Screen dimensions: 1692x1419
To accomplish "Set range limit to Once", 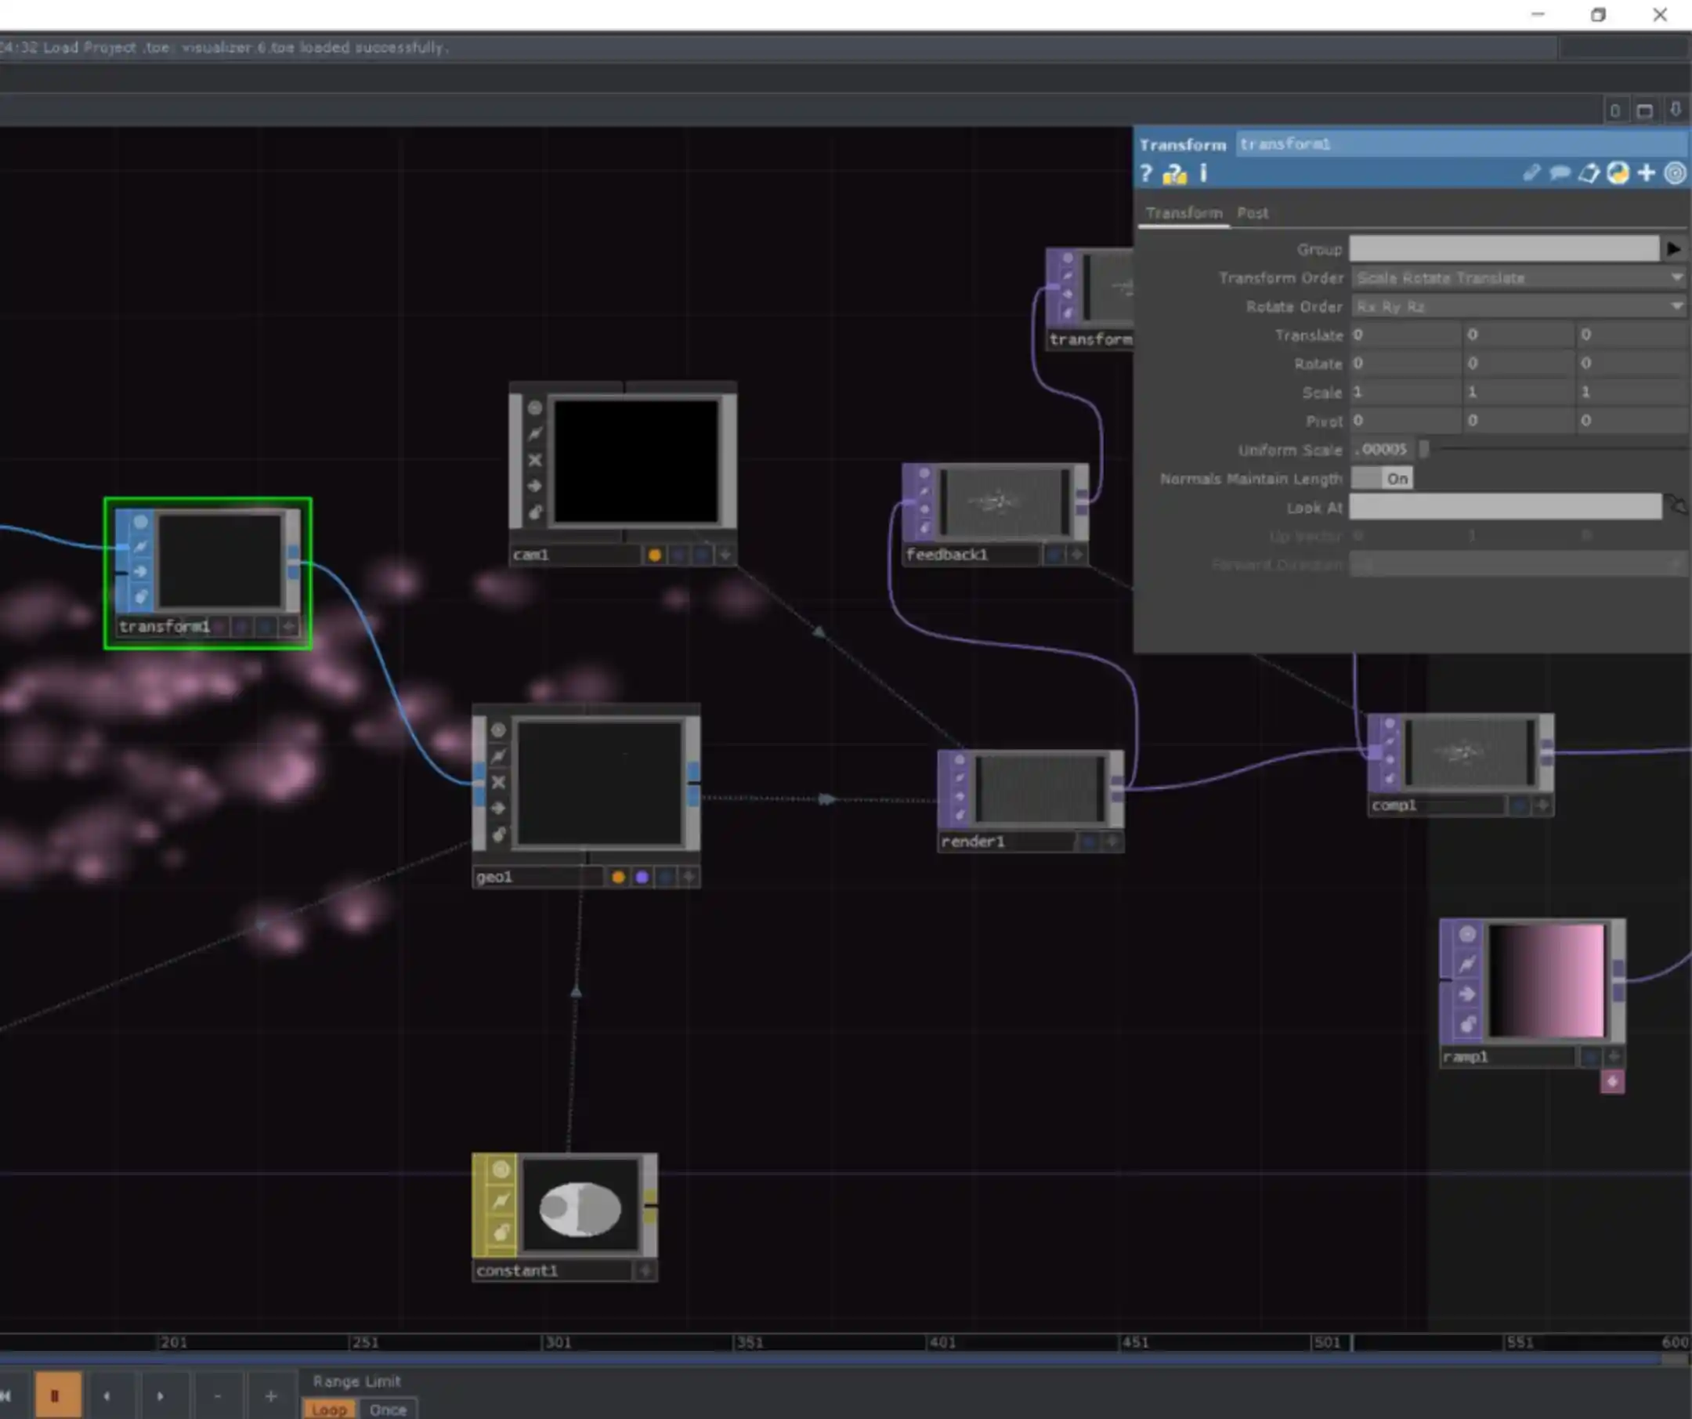I will pyautogui.click(x=388, y=1410).
